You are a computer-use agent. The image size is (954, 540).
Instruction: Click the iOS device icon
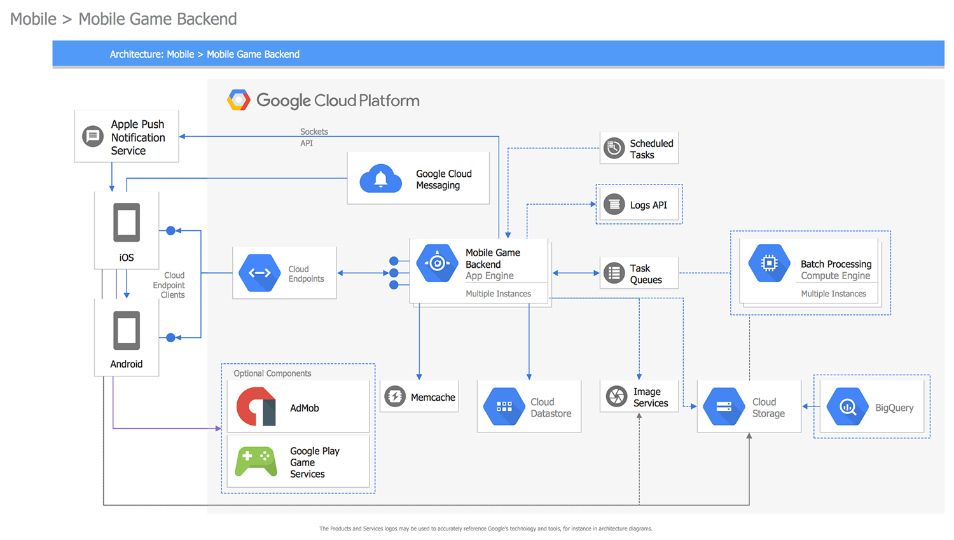pyautogui.click(x=127, y=223)
